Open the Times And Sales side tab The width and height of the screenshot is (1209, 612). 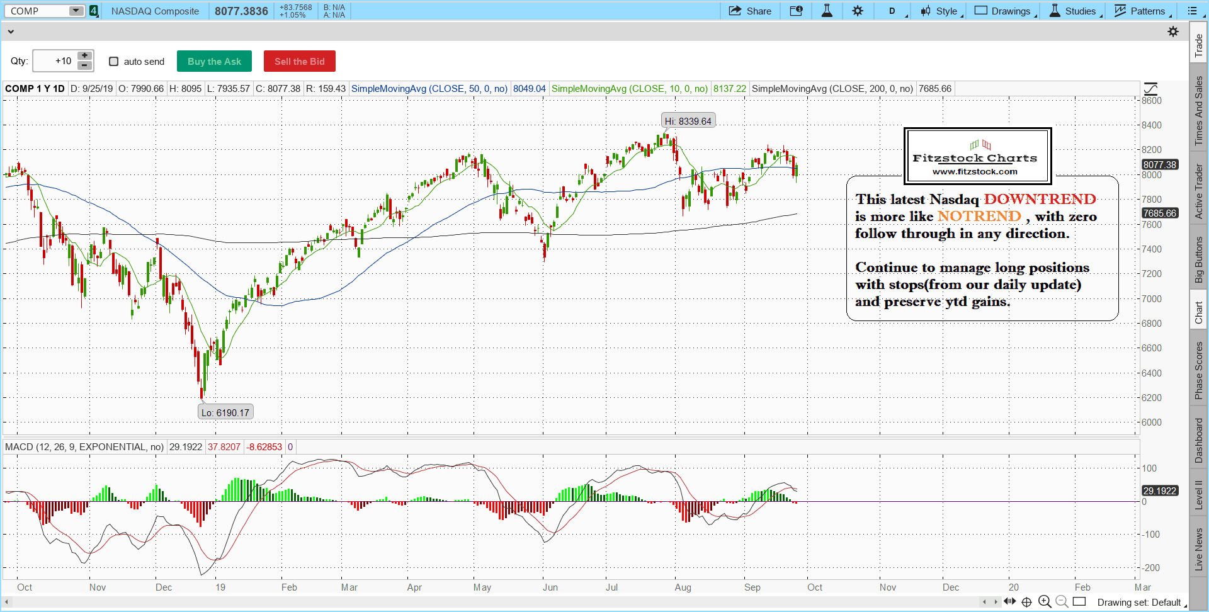coord(1199,111)
